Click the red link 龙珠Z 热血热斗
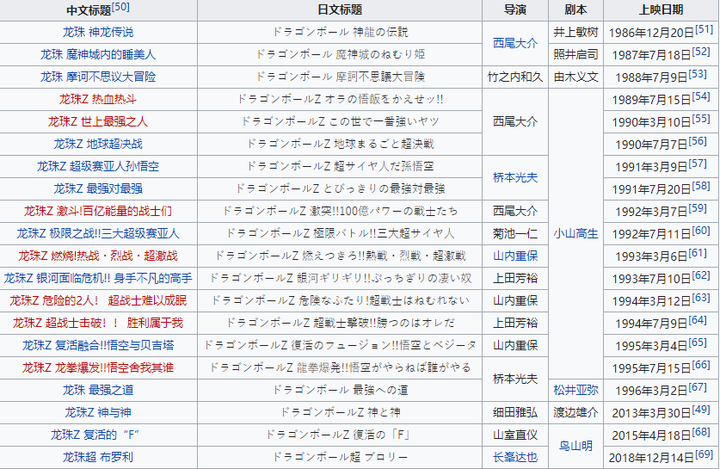Image resolution: width=720 pixels, height=469 pixels. [98, 99]
